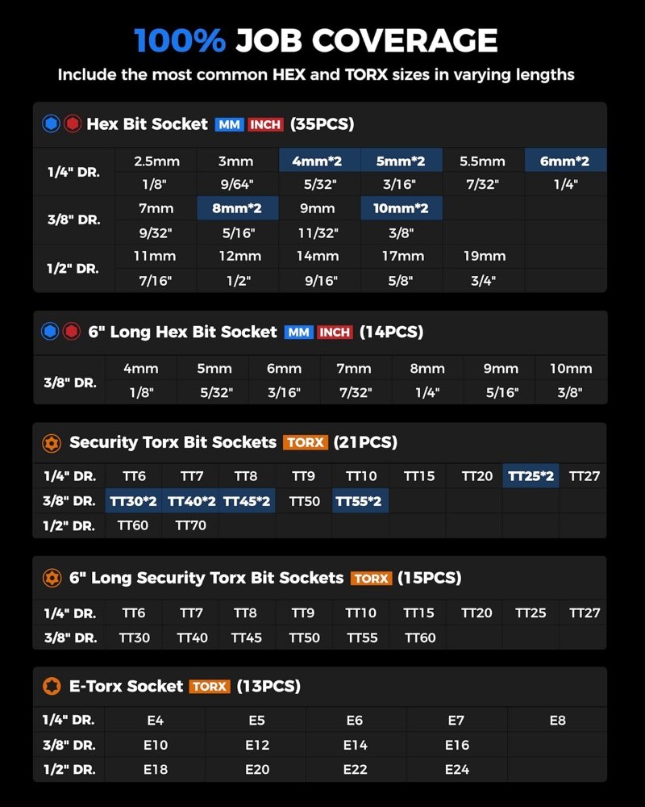Click the blue MM badge in the 35PCS header
Image resolution: width=645 pixels, height=807 pixels.
click(x=229, y=124)
